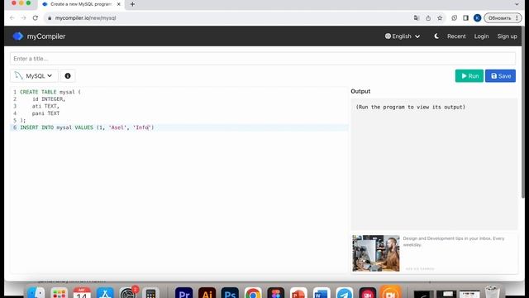Click the page vertical scrollbar
Image resolution: width=529 pixels, height=298 pixels.
(x=523, y=112)
